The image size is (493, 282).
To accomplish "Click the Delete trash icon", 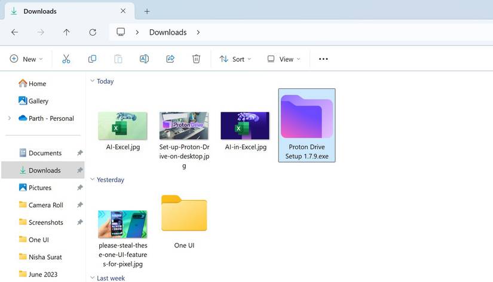I will pyautogui.click(x=196, y=59).
